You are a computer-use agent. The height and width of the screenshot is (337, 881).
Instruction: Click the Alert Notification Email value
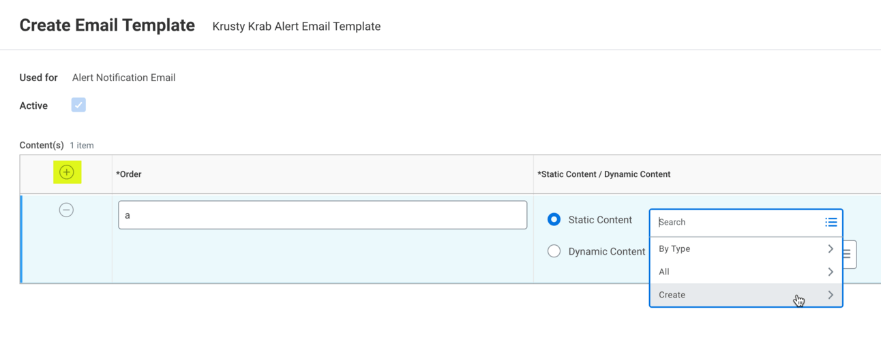(123, 78)
